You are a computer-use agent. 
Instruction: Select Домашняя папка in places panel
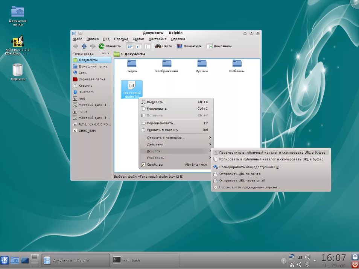(x=91, y=66)
